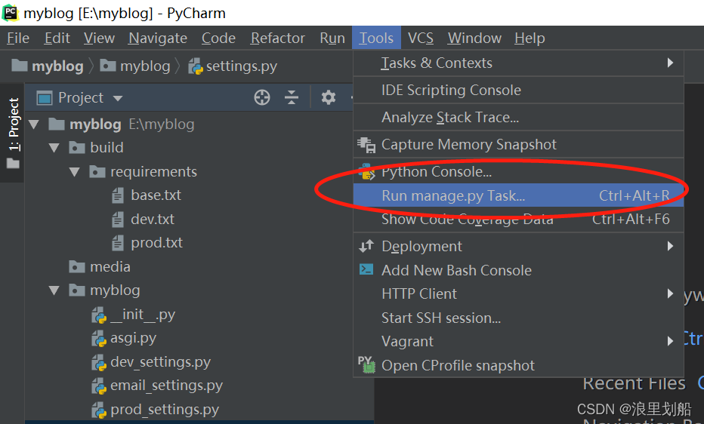Choose IDE Scripting Console

(519, 90)
